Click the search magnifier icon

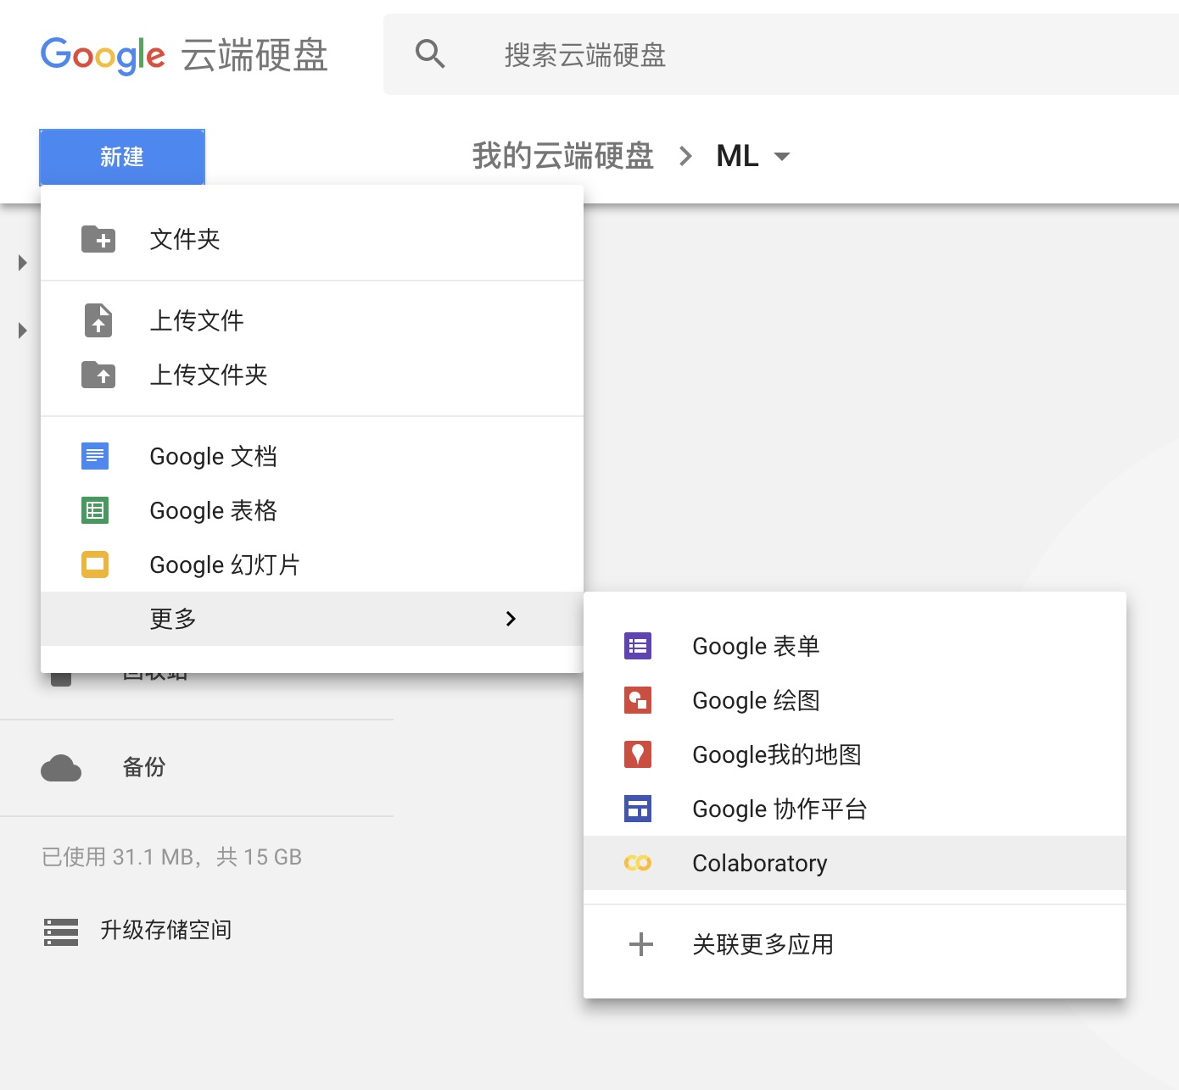pos(430,54)
